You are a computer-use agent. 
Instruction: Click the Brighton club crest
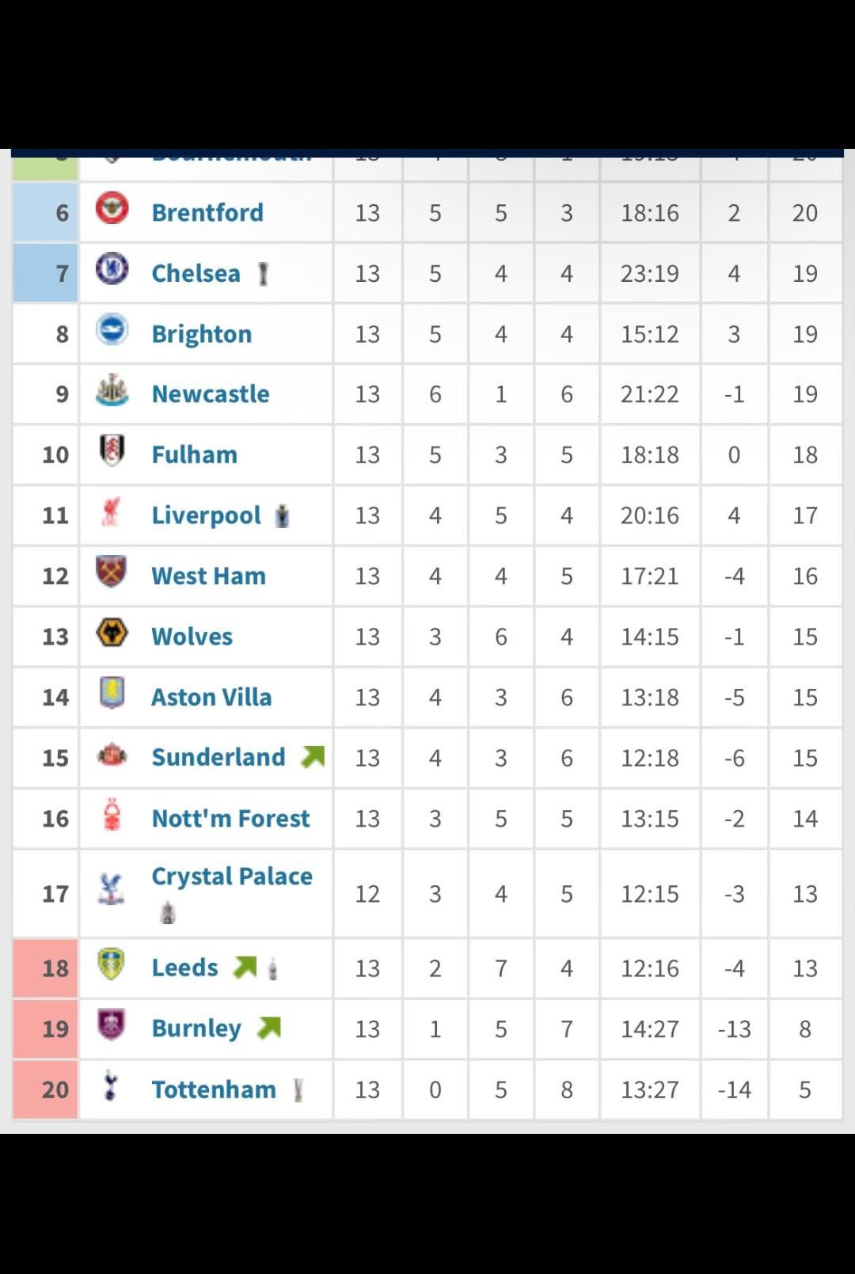(x=112, y=330)
